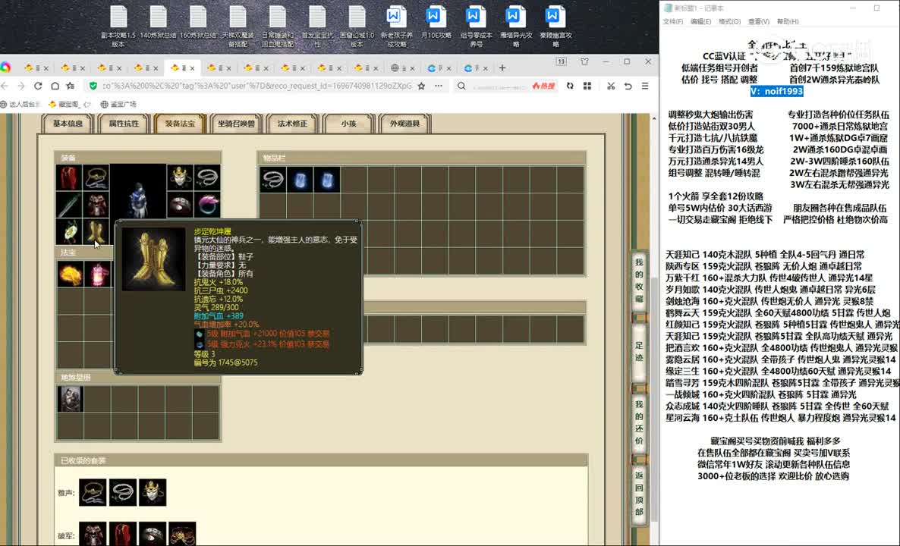Open desktop file 160炼狱总结
This screenshot has width=900, height=546.
pyautogui.click(x=198, y=23)
